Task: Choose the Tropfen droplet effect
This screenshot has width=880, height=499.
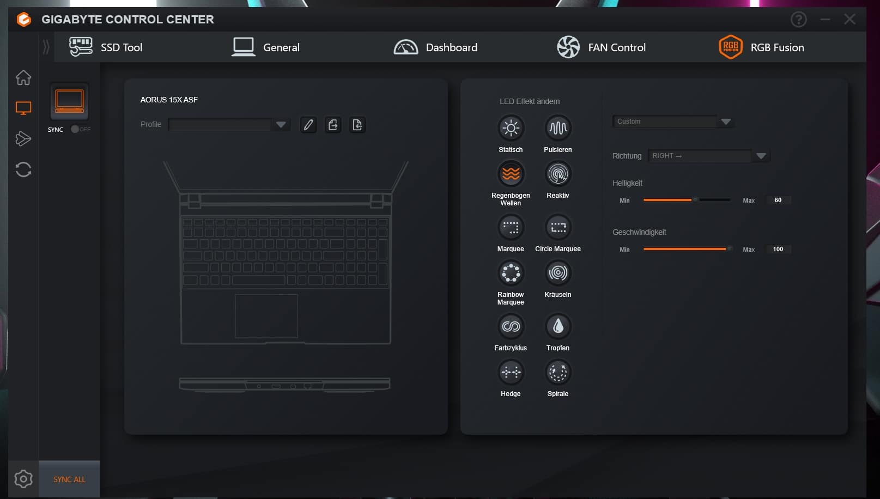Action: [x=557, y=327]
